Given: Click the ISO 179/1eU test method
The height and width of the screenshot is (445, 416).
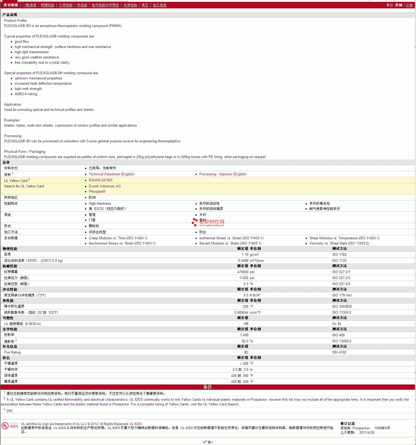Looking at the screenshot, I should tap(342, 295).
